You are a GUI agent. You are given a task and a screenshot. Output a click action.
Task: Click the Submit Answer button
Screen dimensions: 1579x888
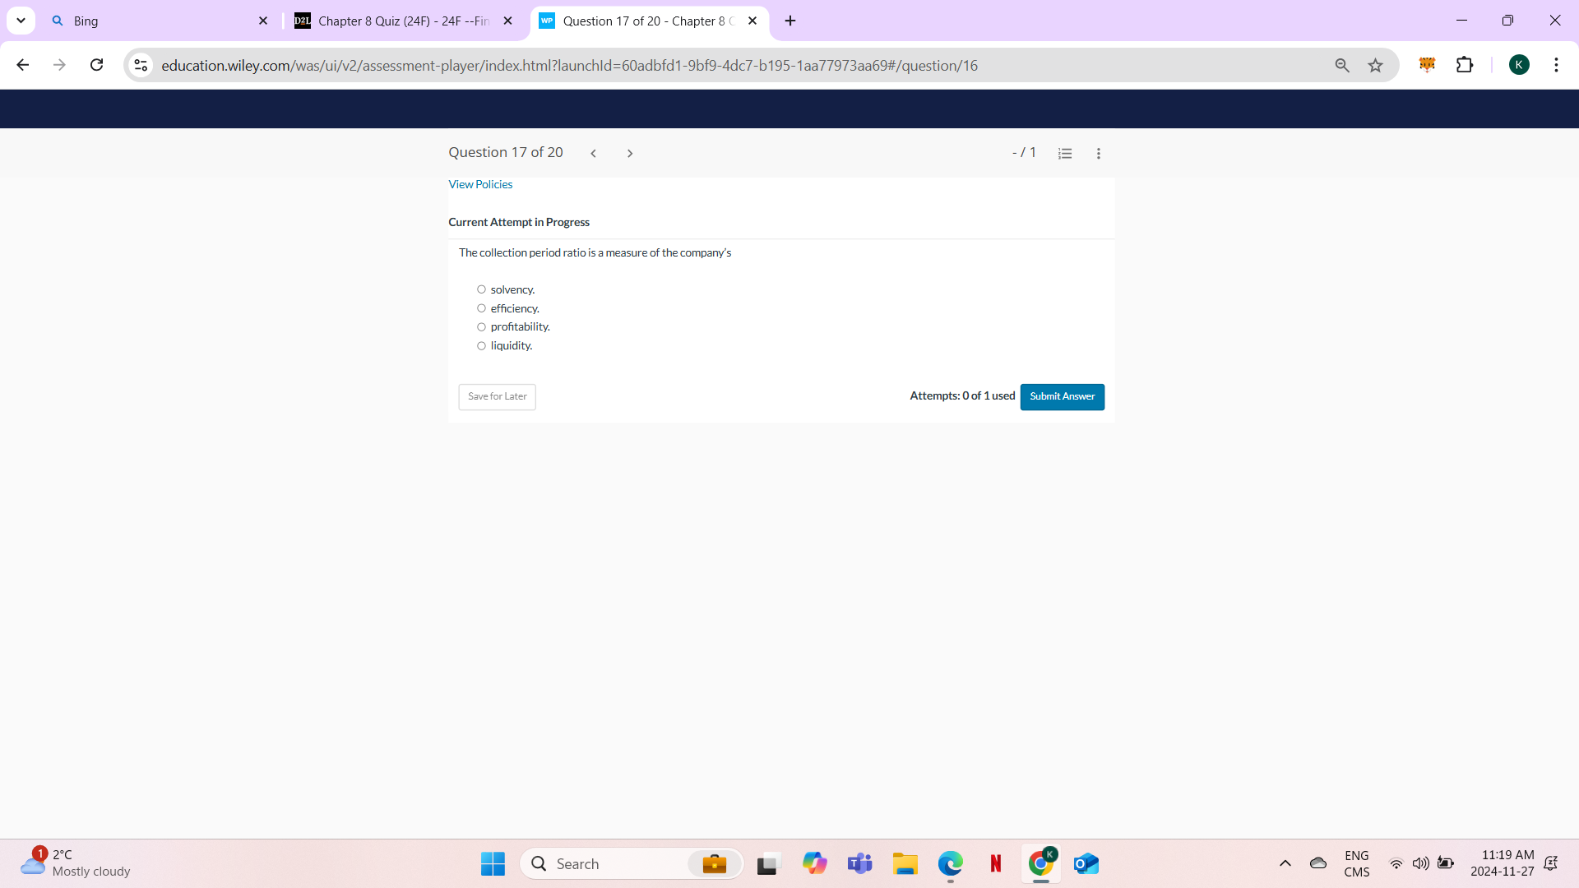(1062, 396)
